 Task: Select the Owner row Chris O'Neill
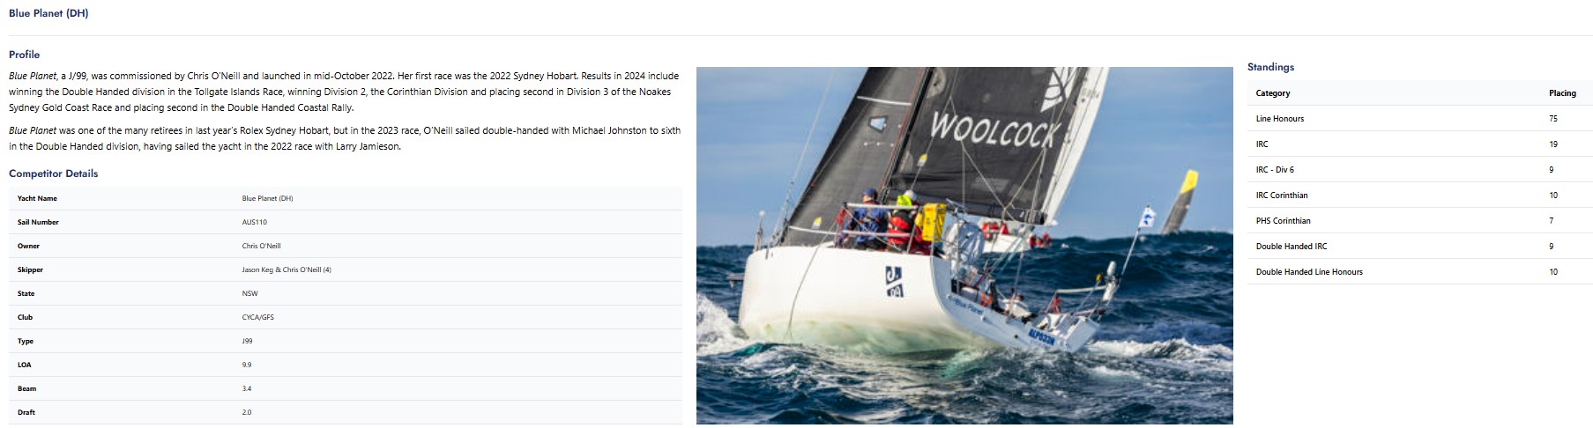(x=346, y=246)
